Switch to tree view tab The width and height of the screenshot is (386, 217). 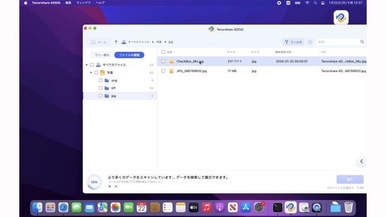(x=102, y=55)
